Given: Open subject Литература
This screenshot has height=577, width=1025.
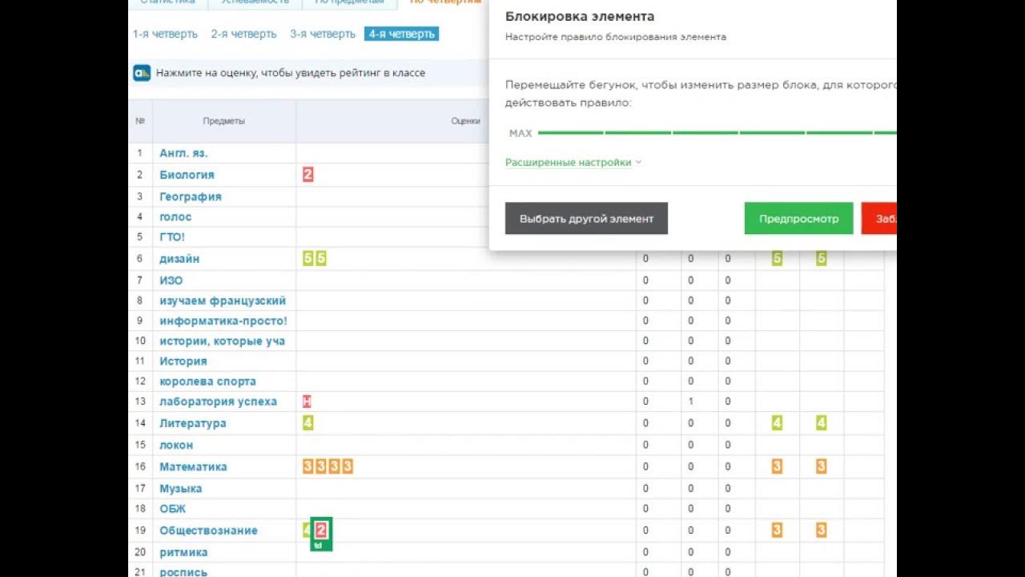Looking at the screenshot, I should [x=193, y=423].
